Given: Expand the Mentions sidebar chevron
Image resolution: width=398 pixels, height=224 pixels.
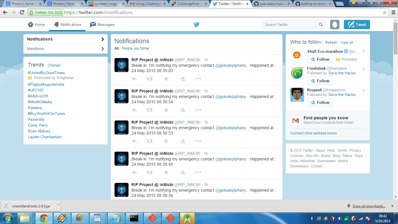Looking at the screenshot, I should pos(103,49).
